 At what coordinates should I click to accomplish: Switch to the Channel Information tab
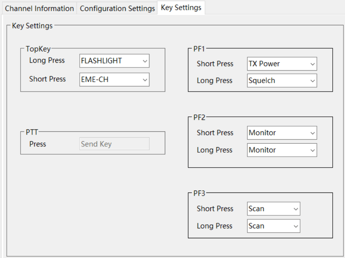pyautogui.click(x=39, y=8)
